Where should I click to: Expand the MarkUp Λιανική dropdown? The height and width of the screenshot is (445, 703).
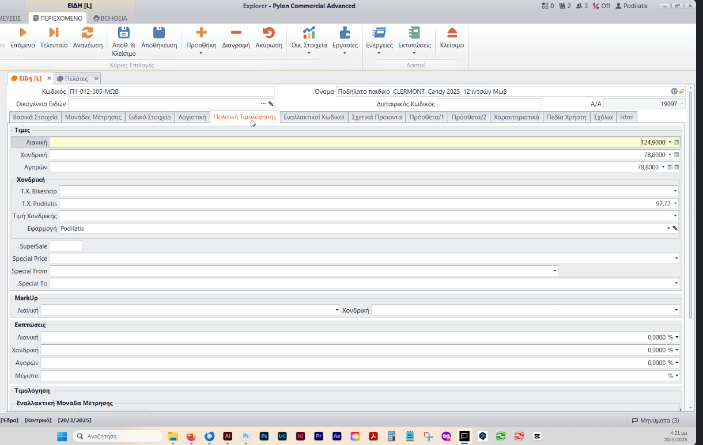coord(337,310)
